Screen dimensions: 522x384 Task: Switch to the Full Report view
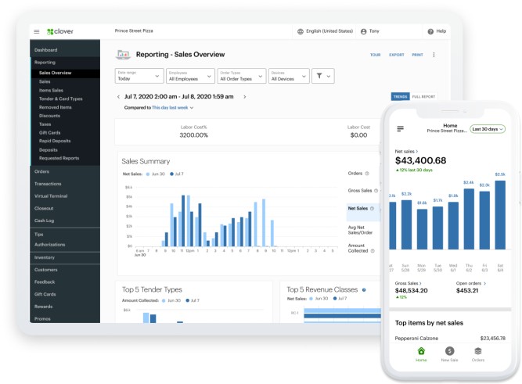[x=423, y=96]
